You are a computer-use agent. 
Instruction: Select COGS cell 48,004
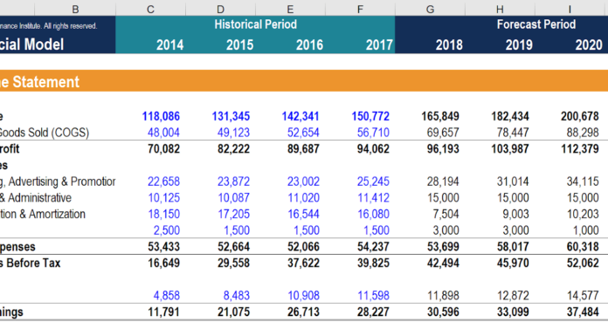(x=163, y=133)
